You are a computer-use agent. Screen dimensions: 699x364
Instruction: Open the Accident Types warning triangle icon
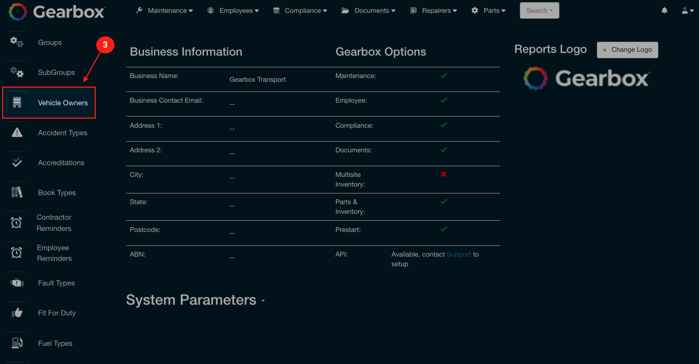pyautogui.click(x=17, y=133)
